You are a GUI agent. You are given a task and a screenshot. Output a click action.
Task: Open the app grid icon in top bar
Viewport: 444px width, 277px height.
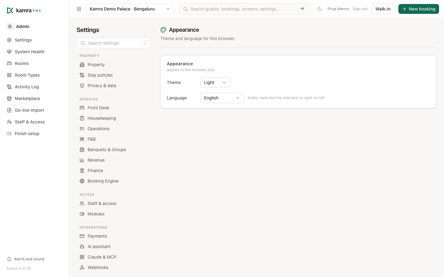(x=79, y=9)
